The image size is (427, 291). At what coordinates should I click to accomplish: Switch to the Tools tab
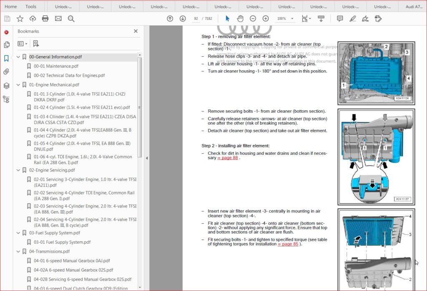[x=31, y=7]
